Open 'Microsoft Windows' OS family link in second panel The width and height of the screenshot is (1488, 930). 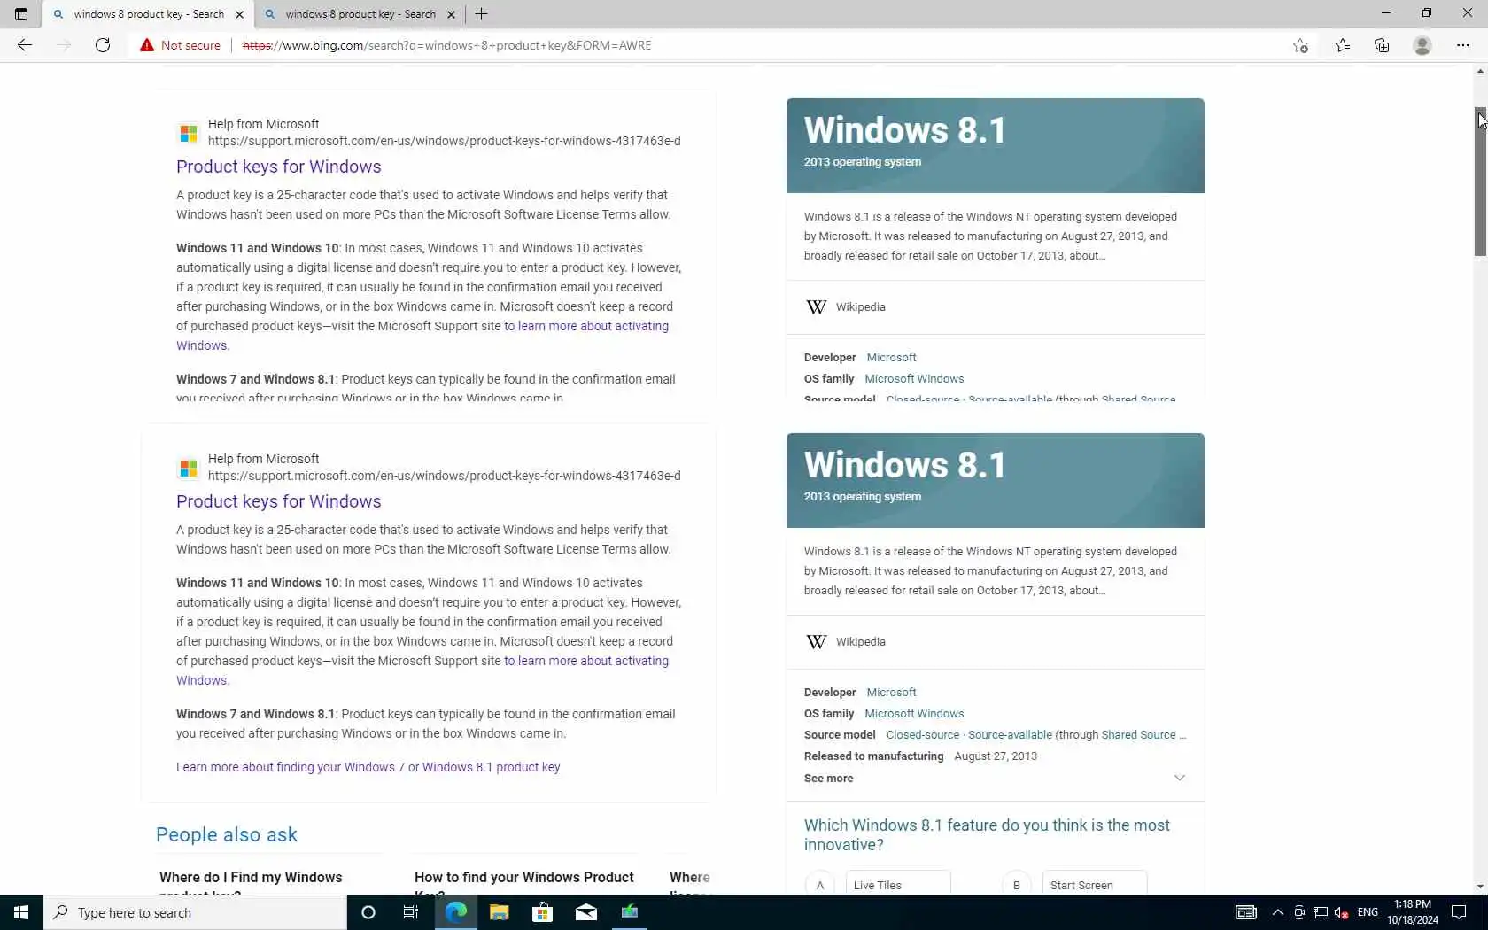point(914,714)
